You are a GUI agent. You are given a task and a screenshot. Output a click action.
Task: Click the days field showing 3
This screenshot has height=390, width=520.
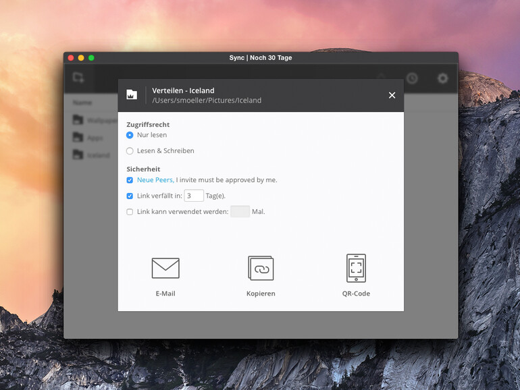point(194,196)
